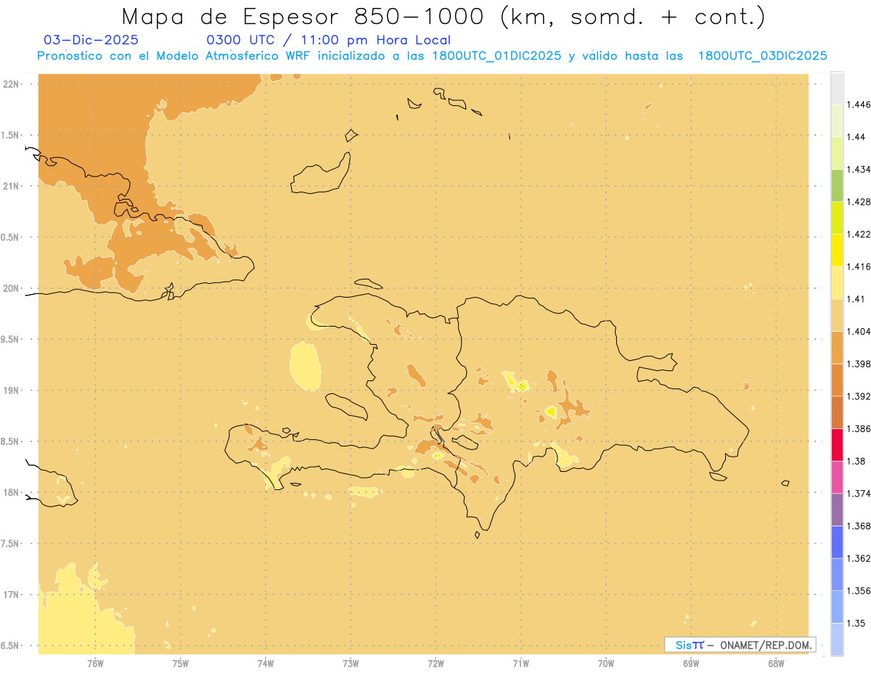871x673 pixels.
Task: Click the 'SisTT- ONAMET/REP.DOM.' credit box
Action: pos(740,645)
